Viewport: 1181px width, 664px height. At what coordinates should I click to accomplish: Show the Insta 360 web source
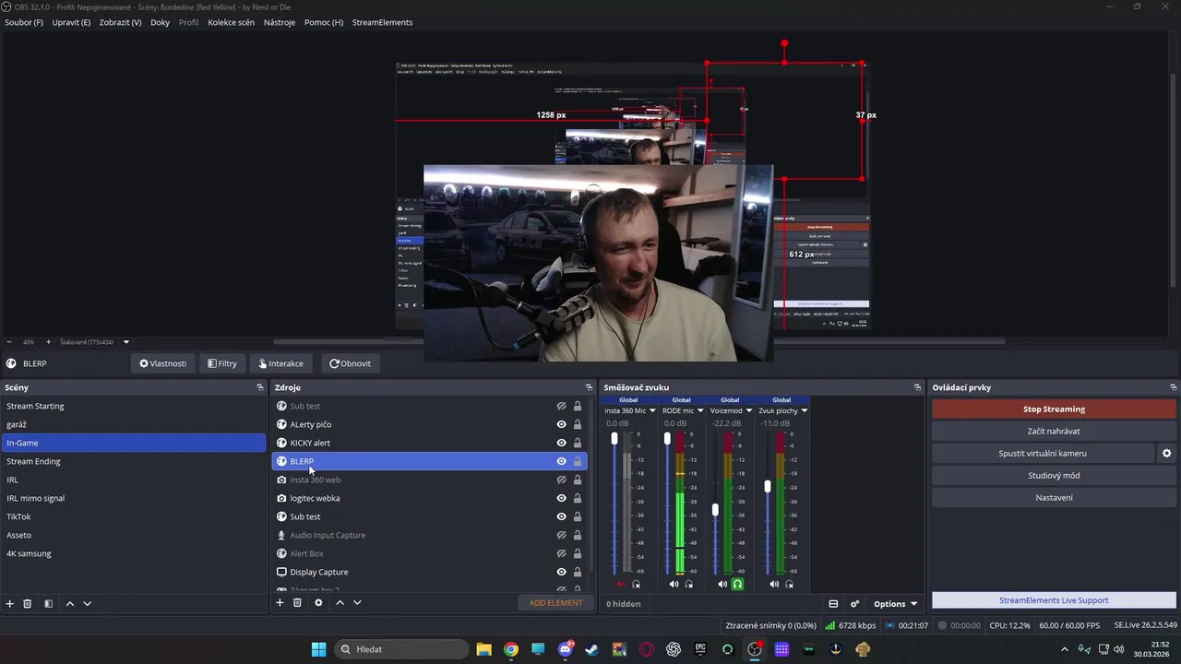561,480
